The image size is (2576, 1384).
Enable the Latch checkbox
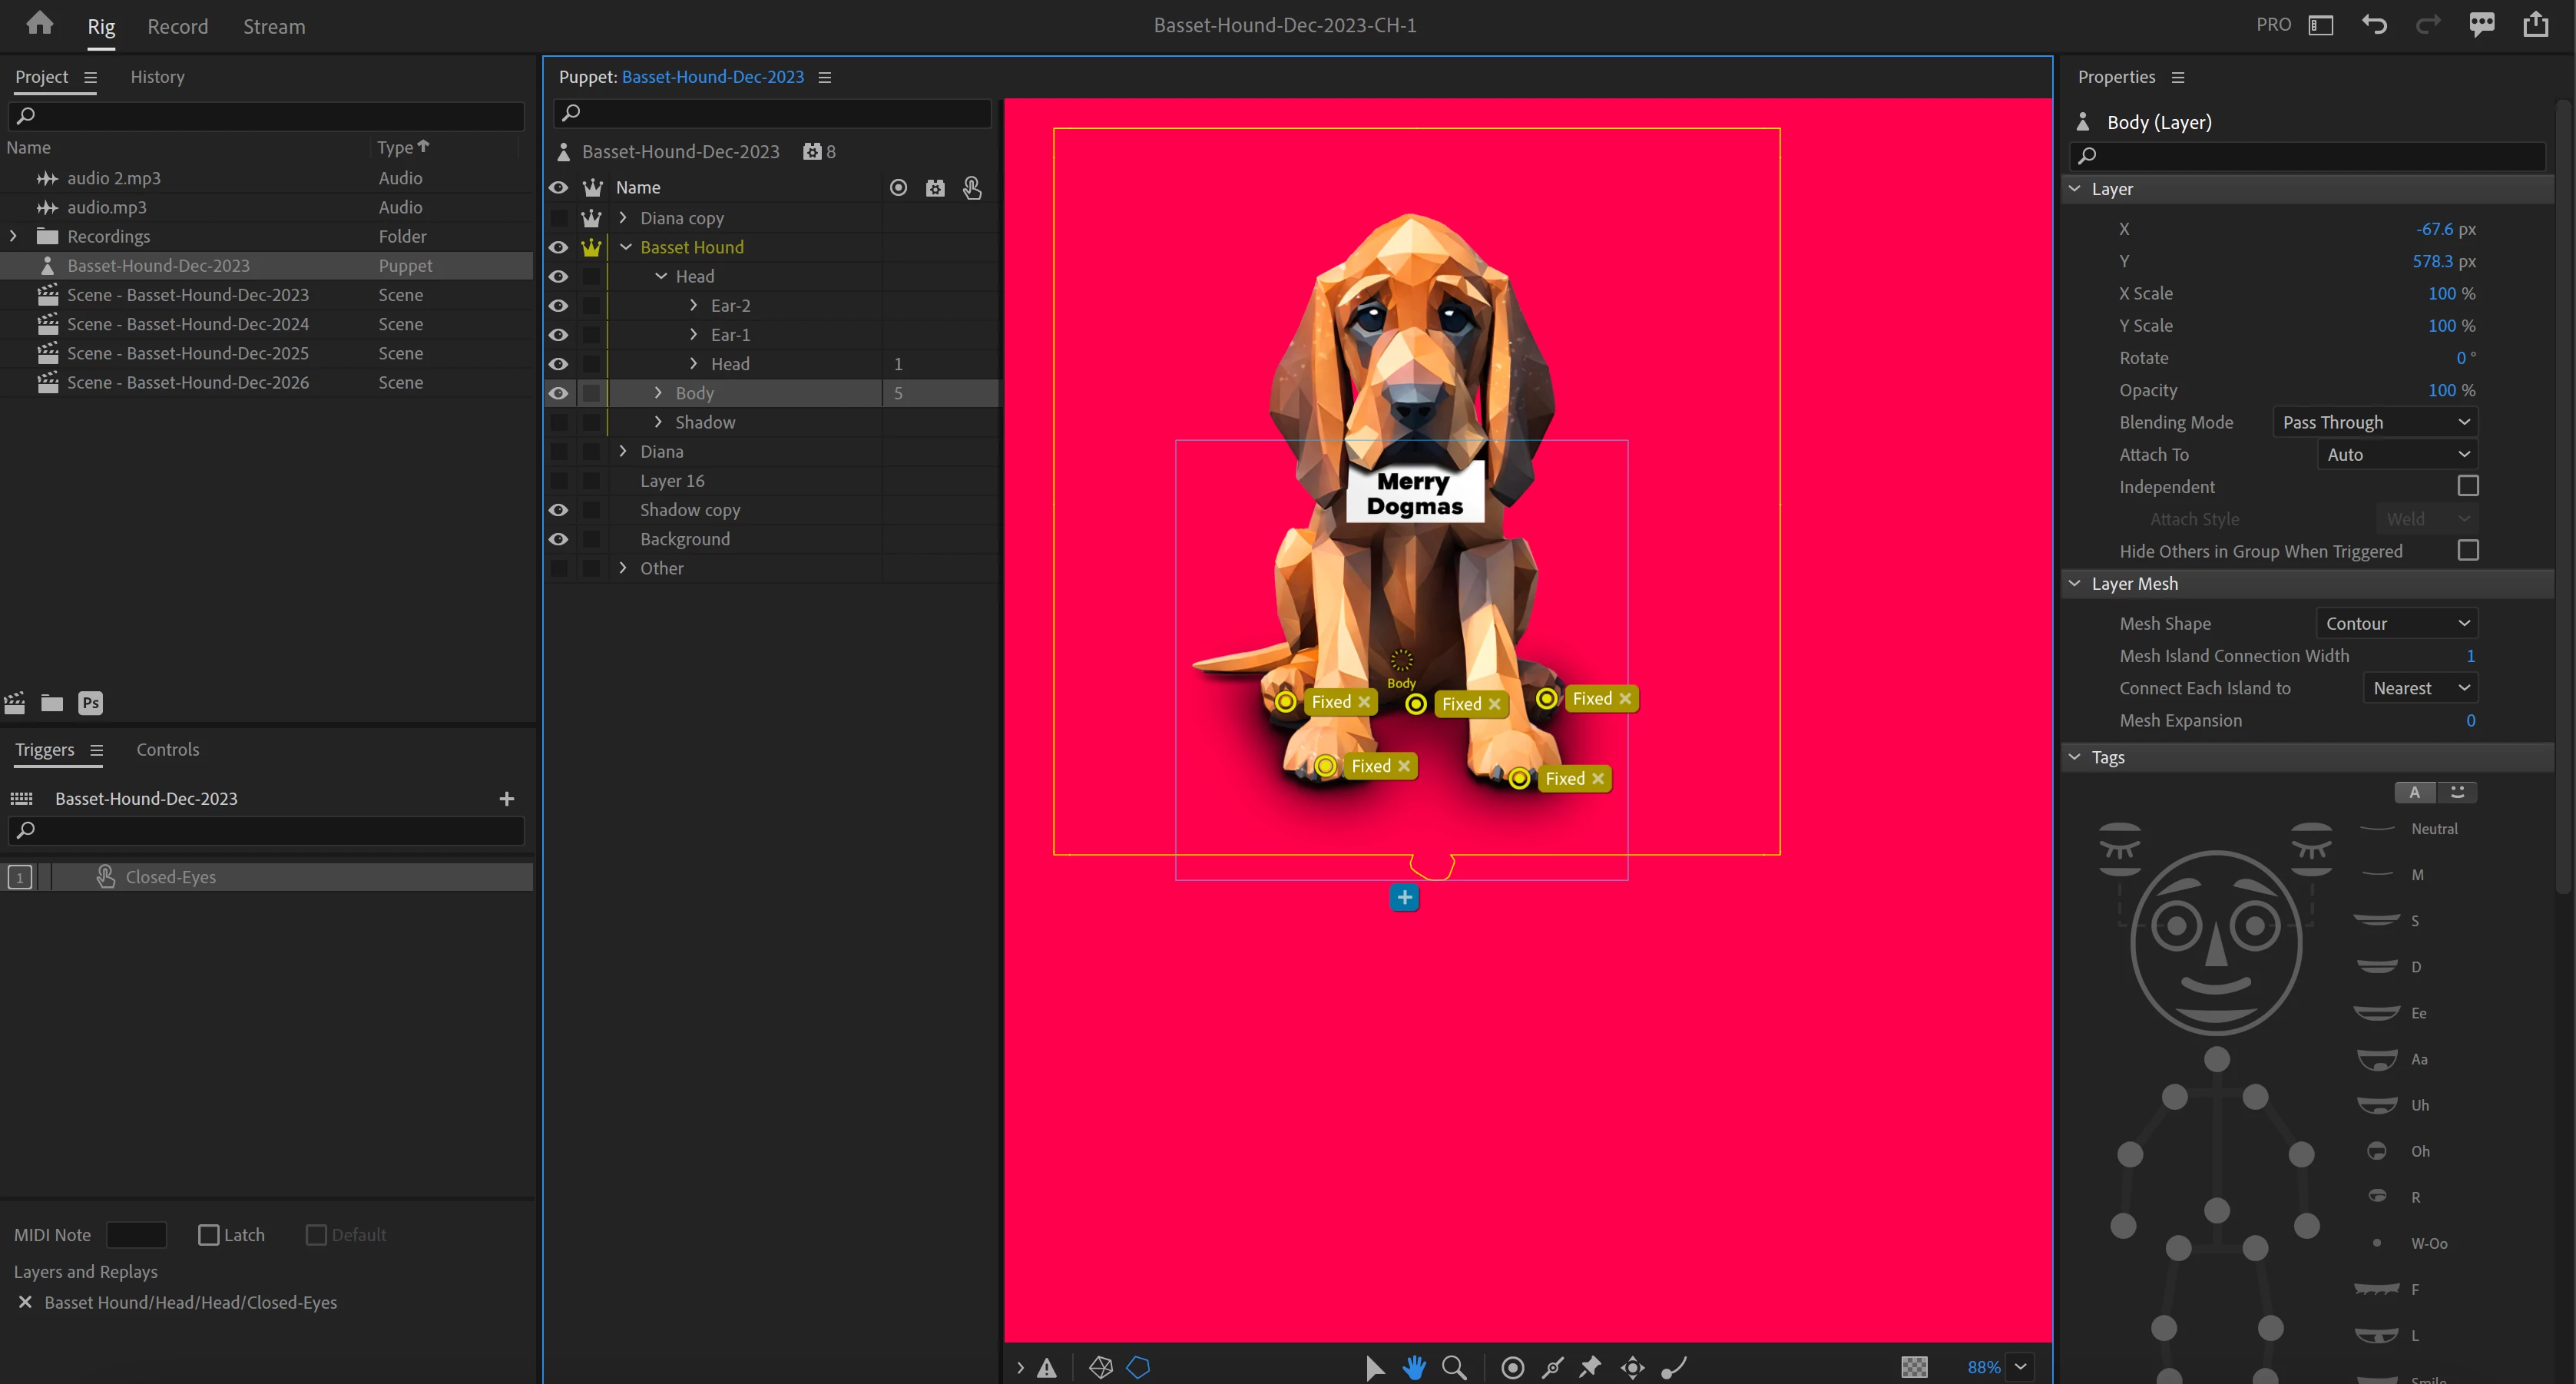coord(208,1235)
